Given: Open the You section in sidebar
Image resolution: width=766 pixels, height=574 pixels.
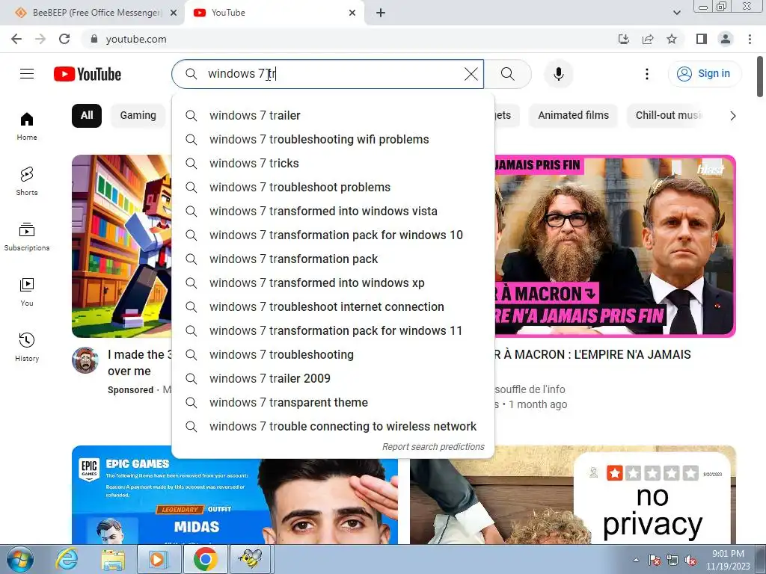Looking at the screenshot, I should (27, 292).
